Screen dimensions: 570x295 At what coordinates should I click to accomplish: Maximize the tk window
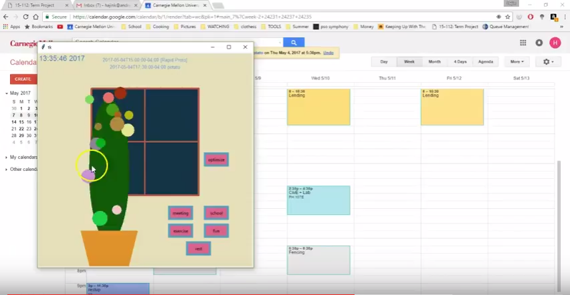point(229,47)
